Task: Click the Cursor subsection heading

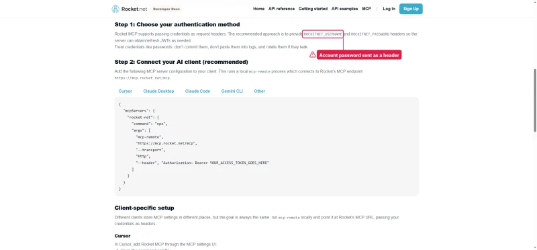Action: (123, 236)
